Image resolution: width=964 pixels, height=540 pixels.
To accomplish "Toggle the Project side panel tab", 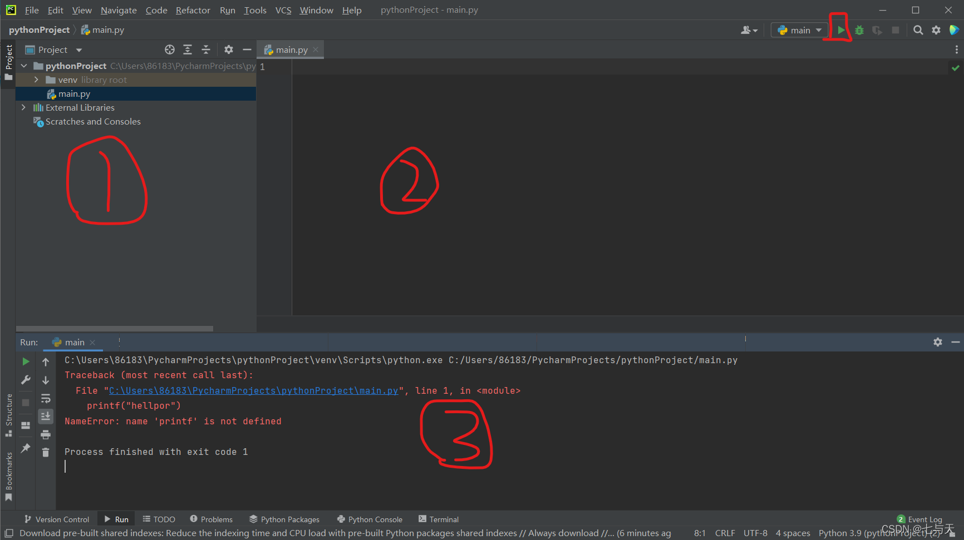I will [8, 62].
